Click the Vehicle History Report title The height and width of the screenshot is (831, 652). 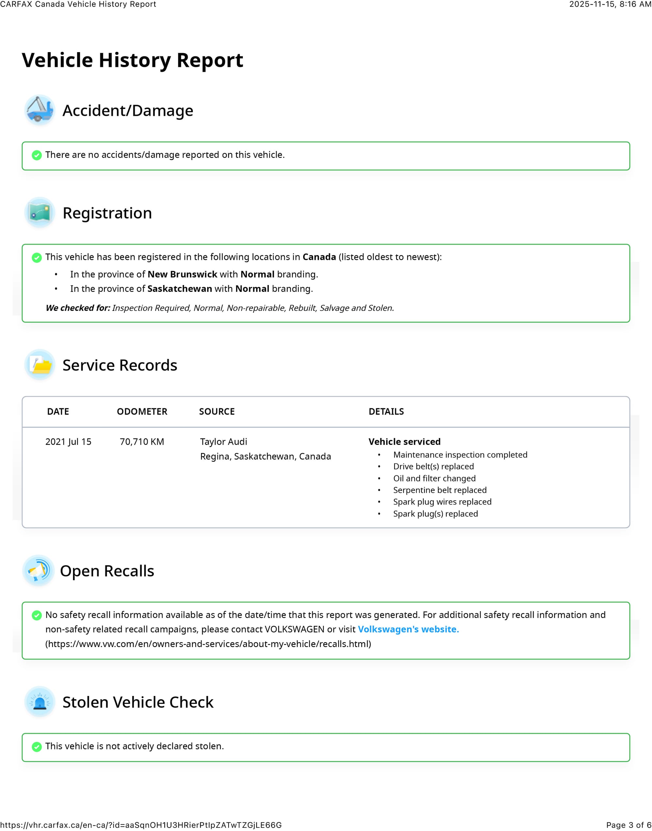click(x=132, y=60)
